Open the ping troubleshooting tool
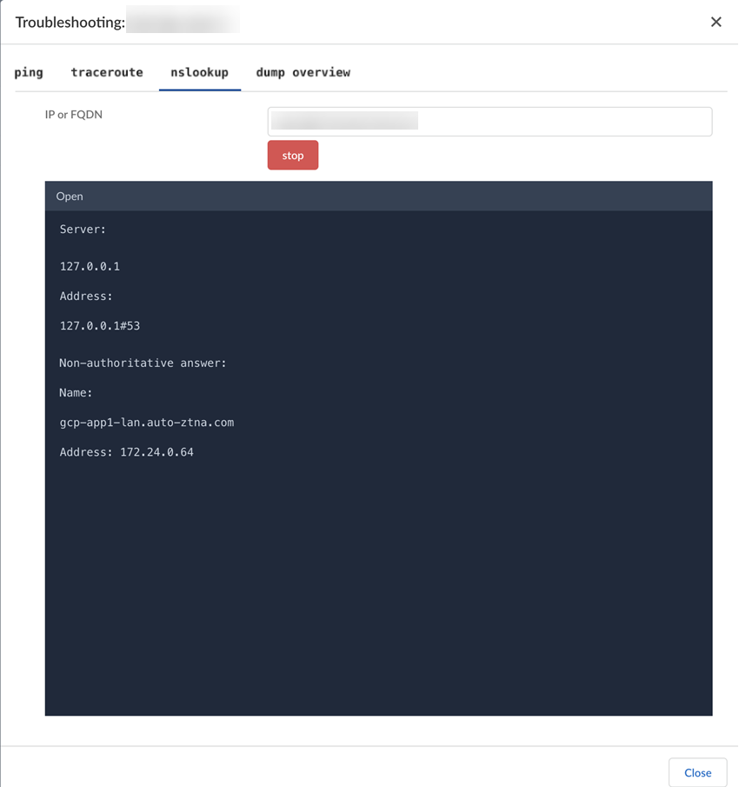The height and width of the screenshot is (787, 739). click(x=29, y=72)
